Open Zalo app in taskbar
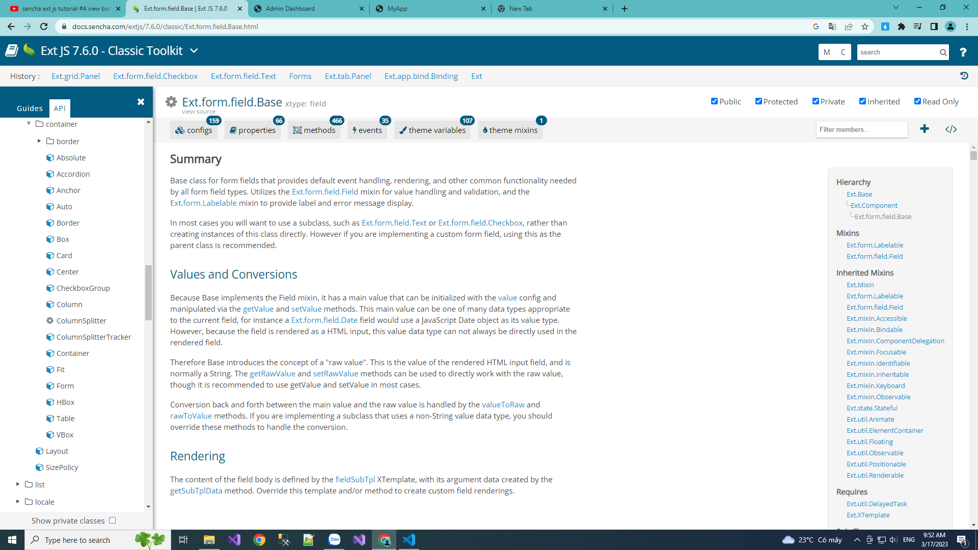This screenshot has width=978, height=550. 334,540
